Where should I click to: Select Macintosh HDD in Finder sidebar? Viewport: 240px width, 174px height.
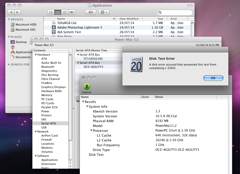pos(24,25)
